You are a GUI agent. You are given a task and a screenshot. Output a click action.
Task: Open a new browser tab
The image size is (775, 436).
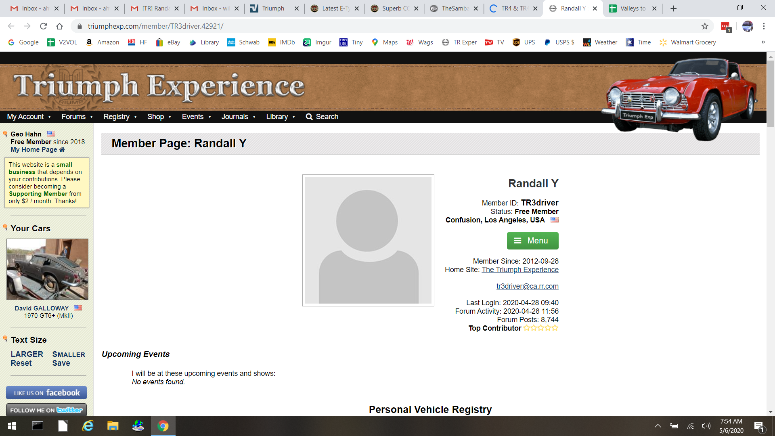click(x=673, y=8)
